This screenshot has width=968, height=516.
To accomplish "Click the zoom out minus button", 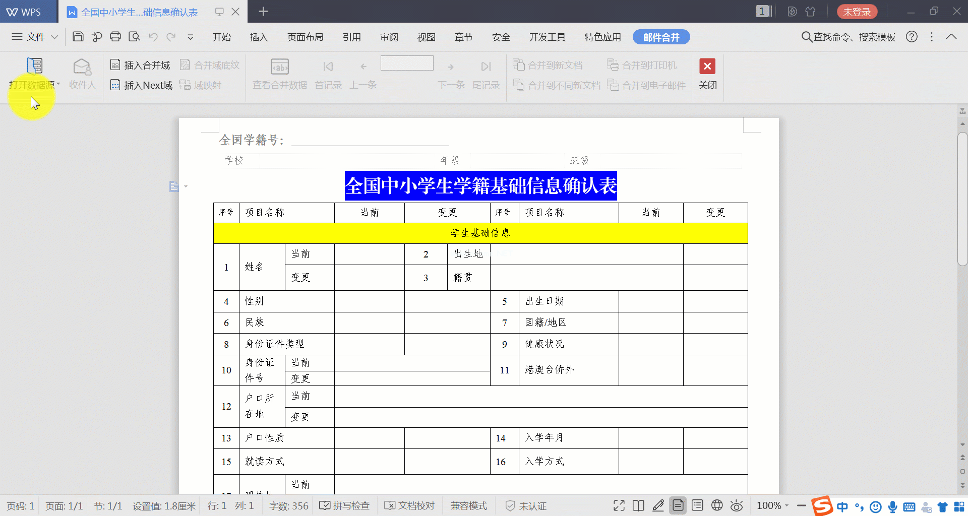I will click(x=801, y=505).
